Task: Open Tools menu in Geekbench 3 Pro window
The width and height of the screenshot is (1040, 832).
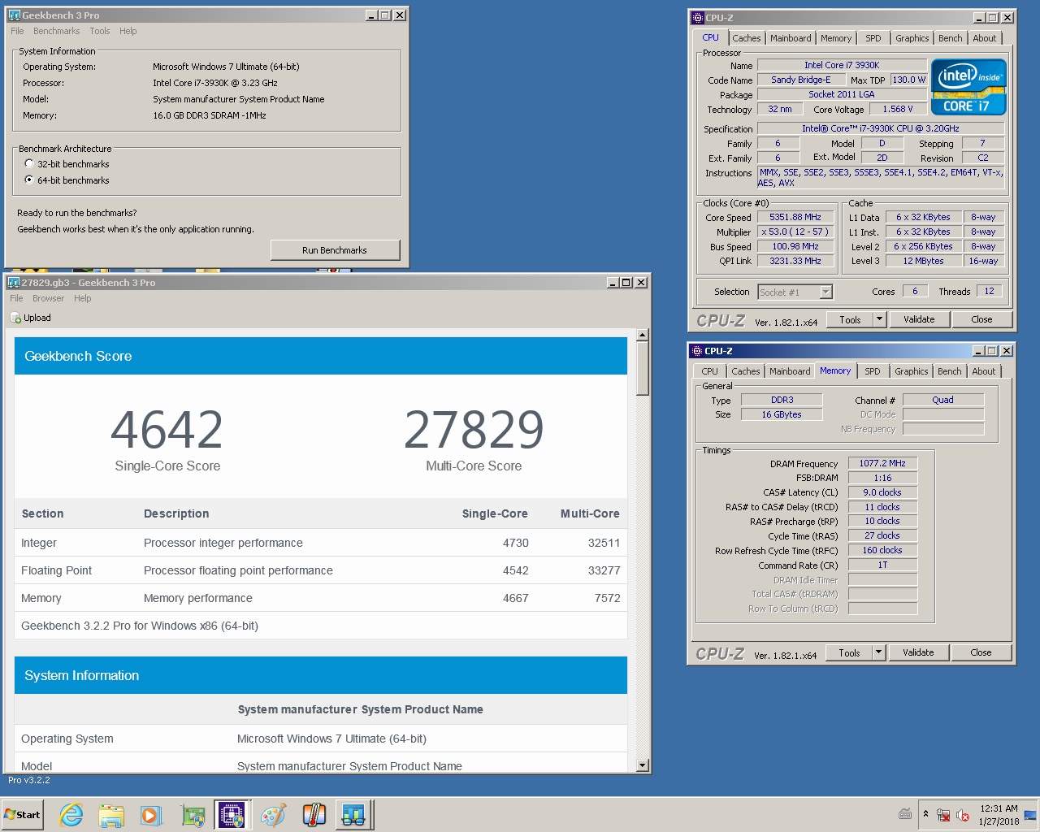Action: (100, 31)
